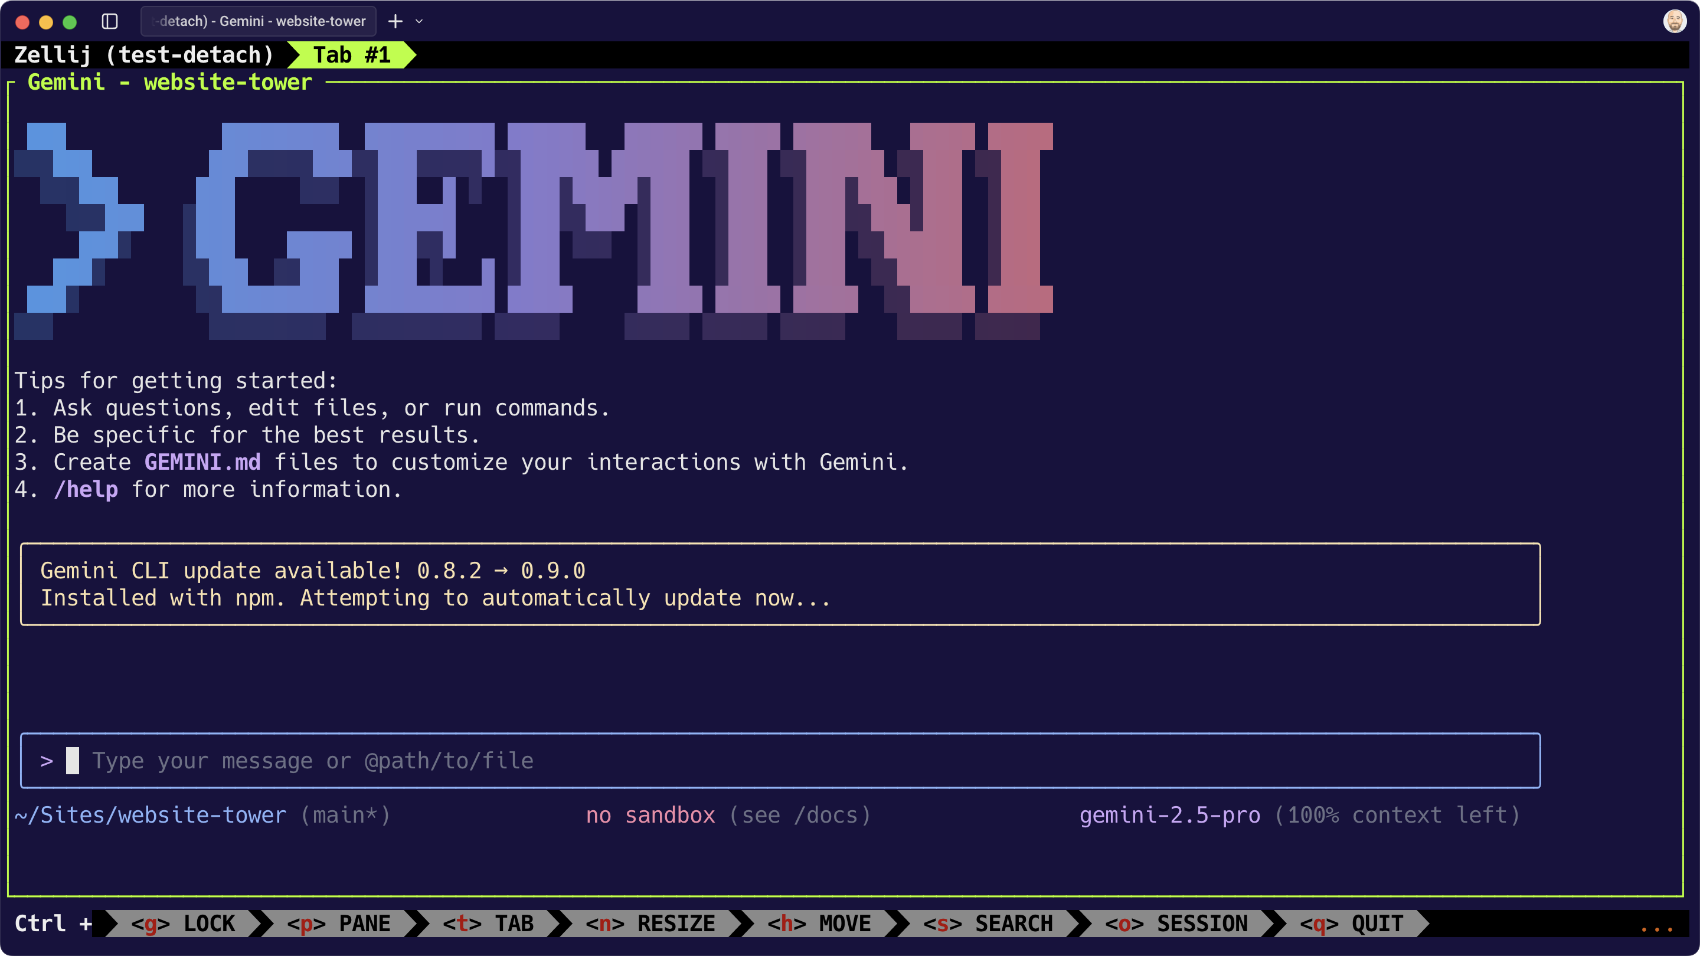Activate RESIZE mode

[x=653, y=924]
